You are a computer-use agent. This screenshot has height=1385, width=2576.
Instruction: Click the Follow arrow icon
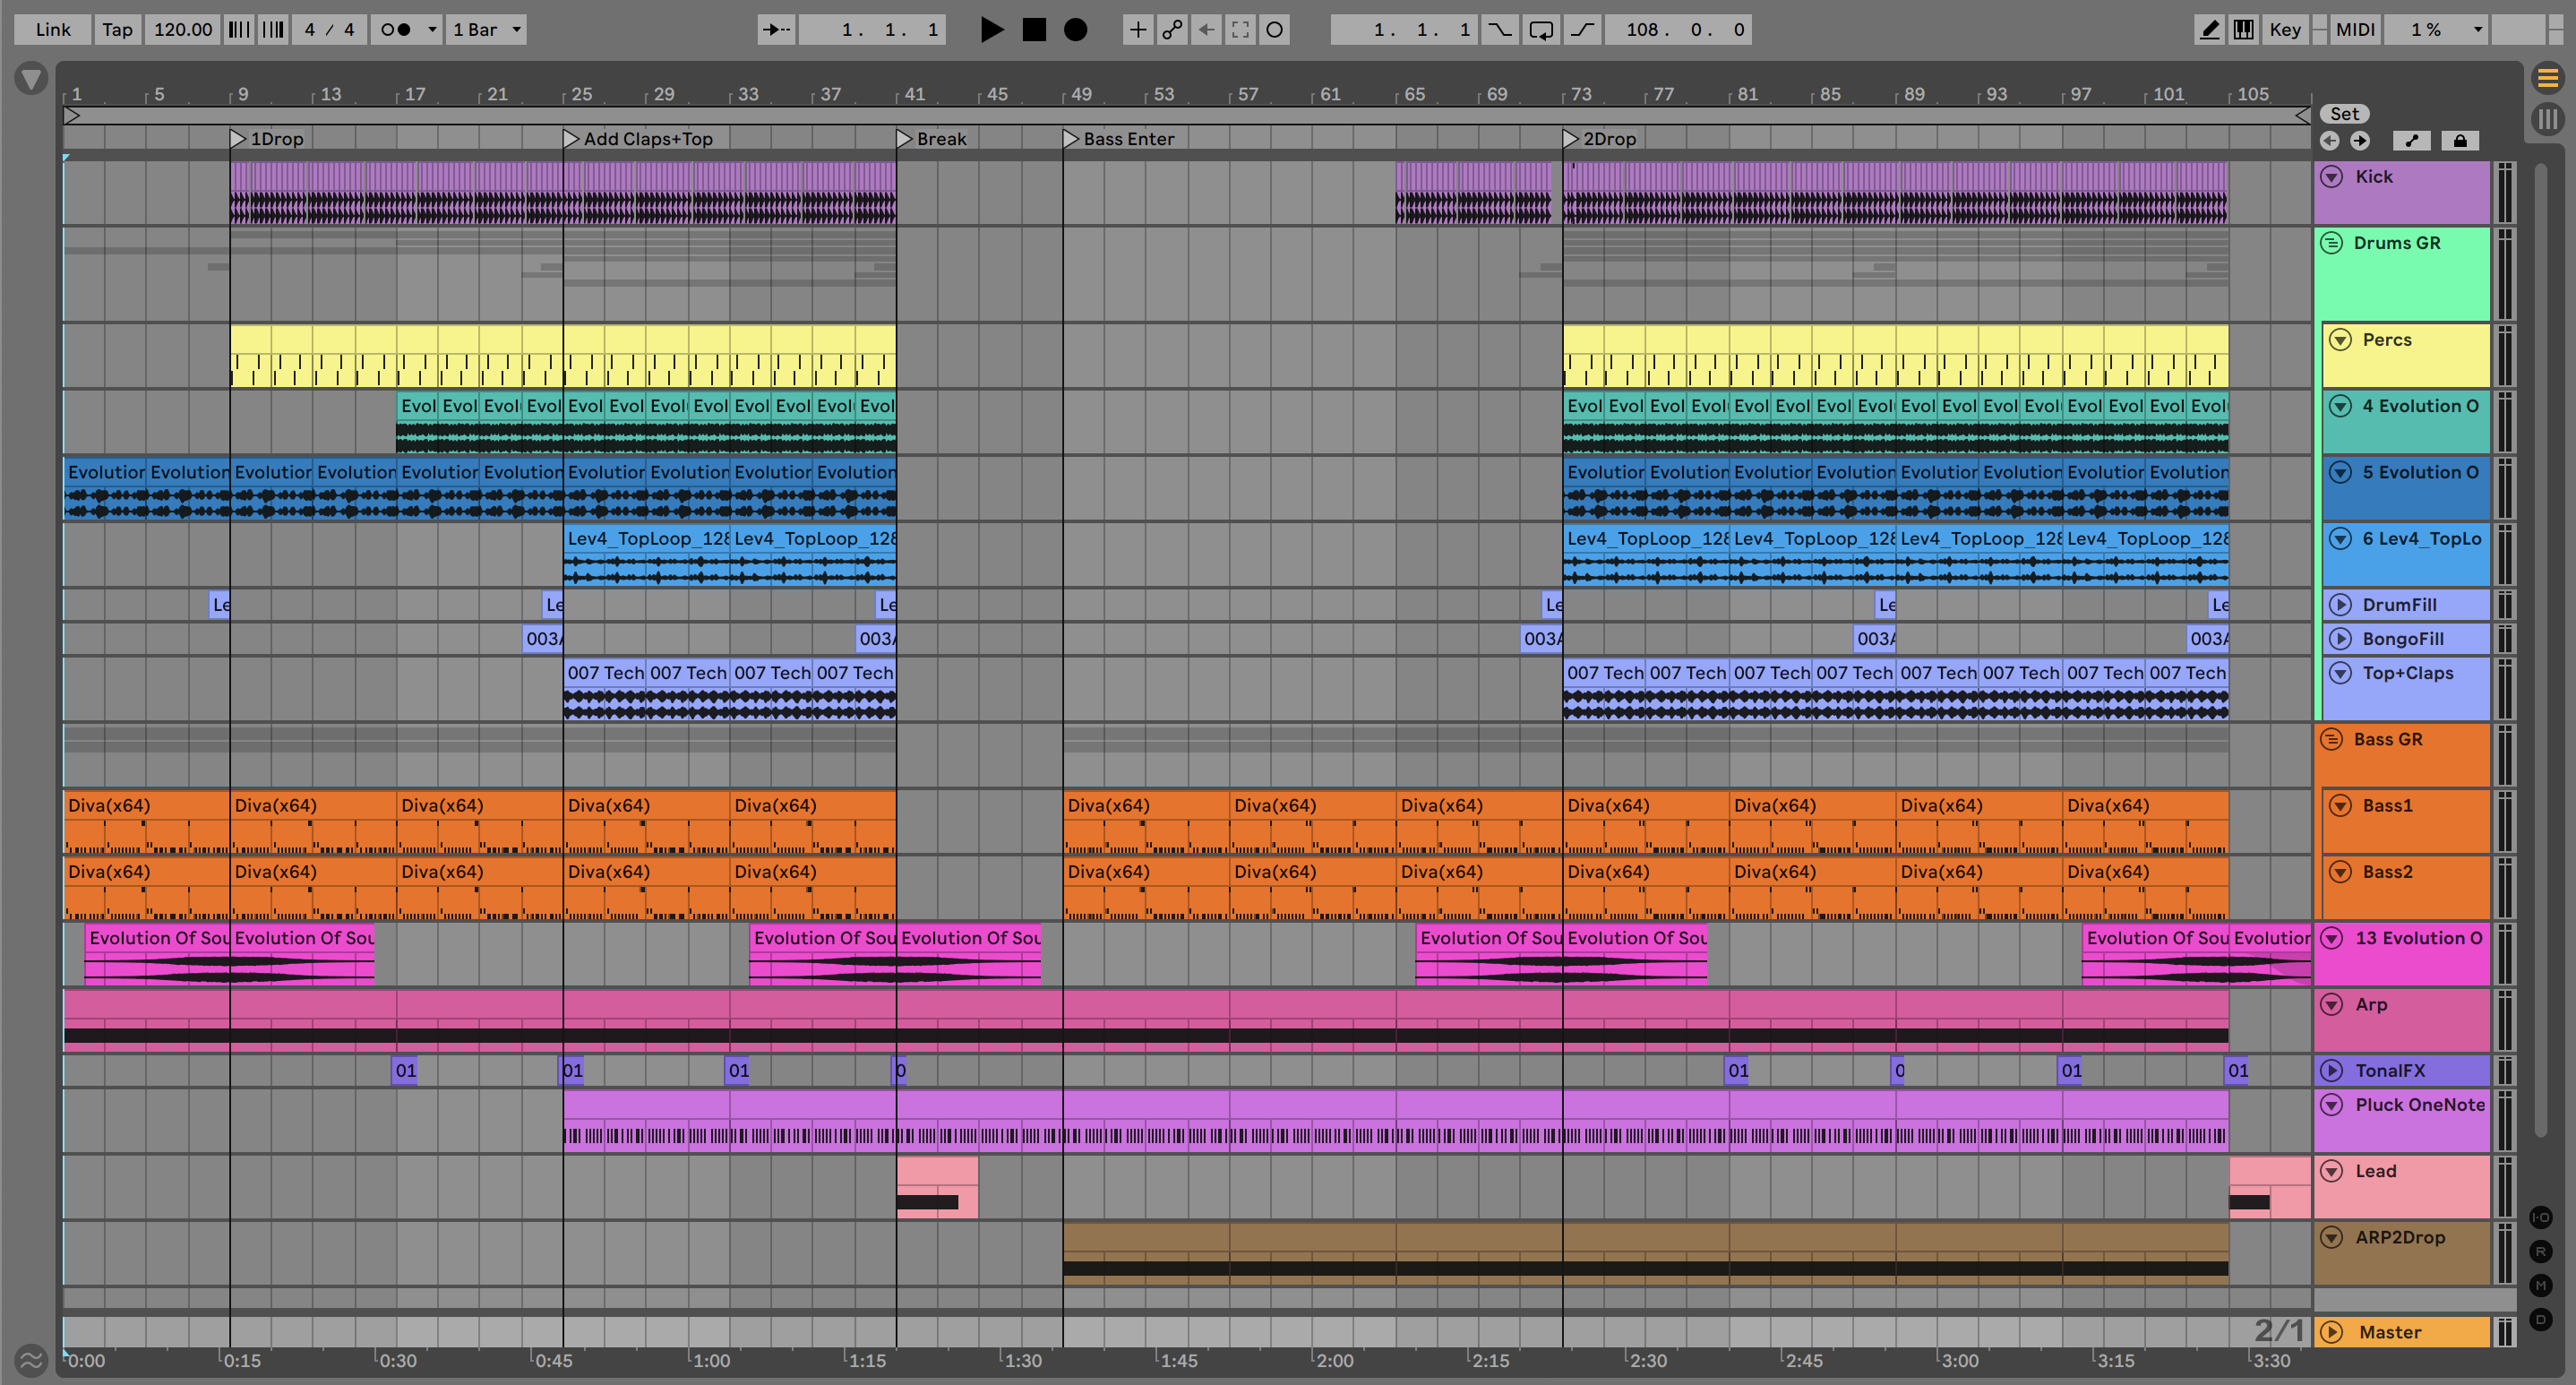(776, 29)
